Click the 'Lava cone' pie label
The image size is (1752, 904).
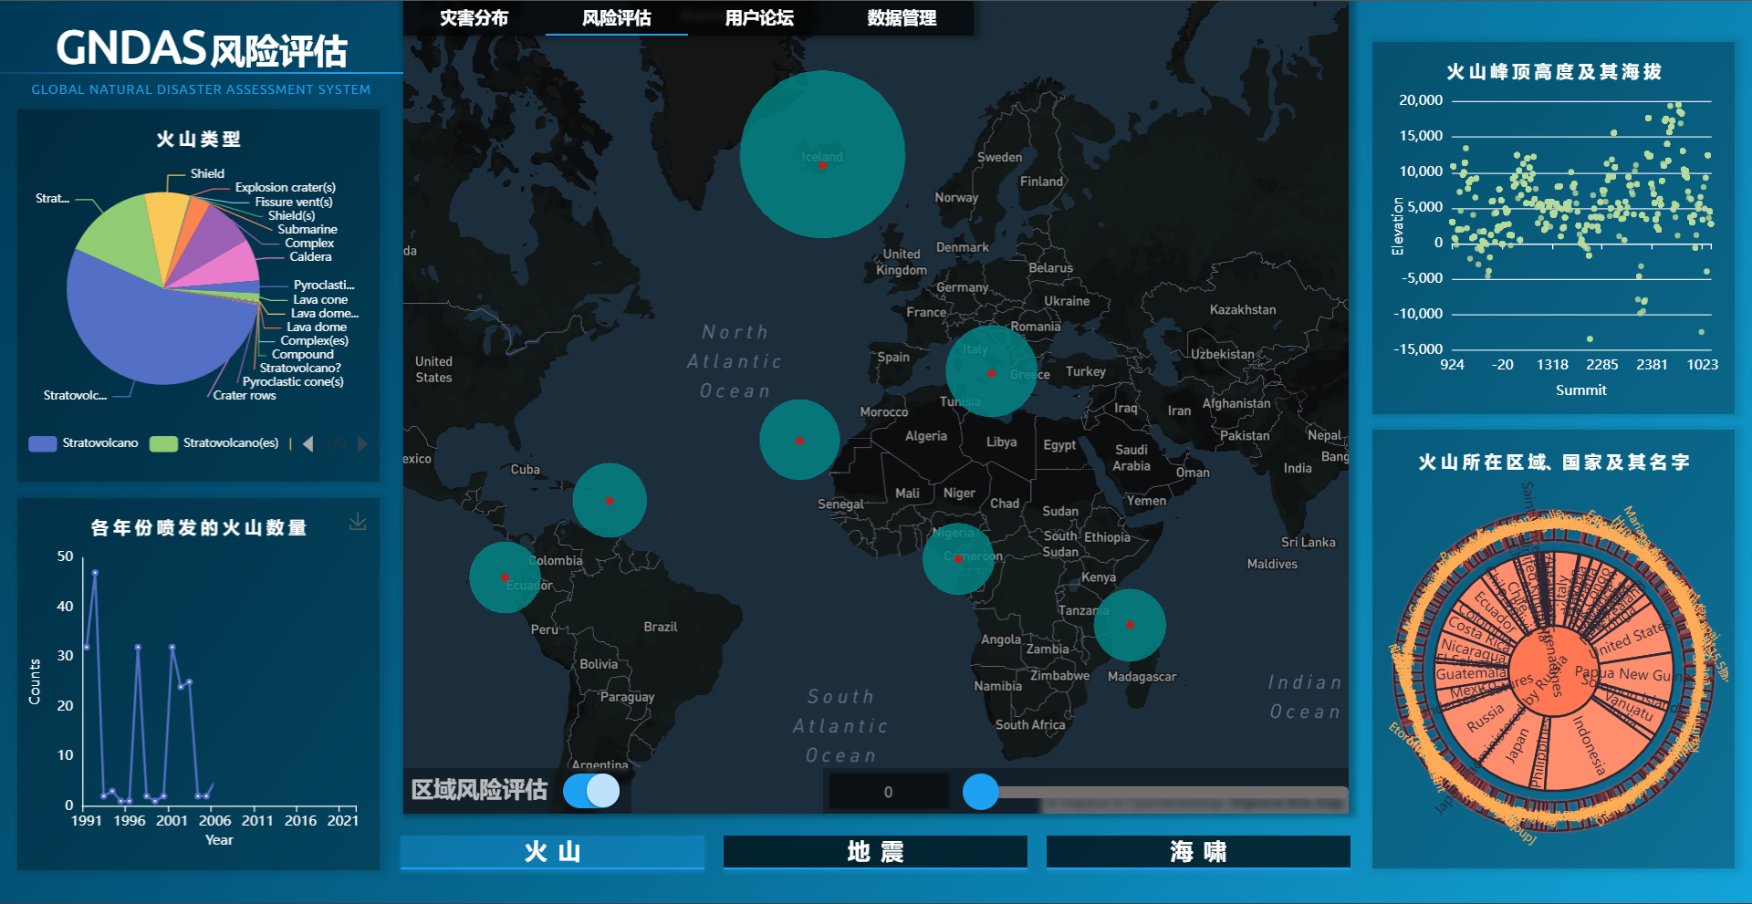pos(320,300)
